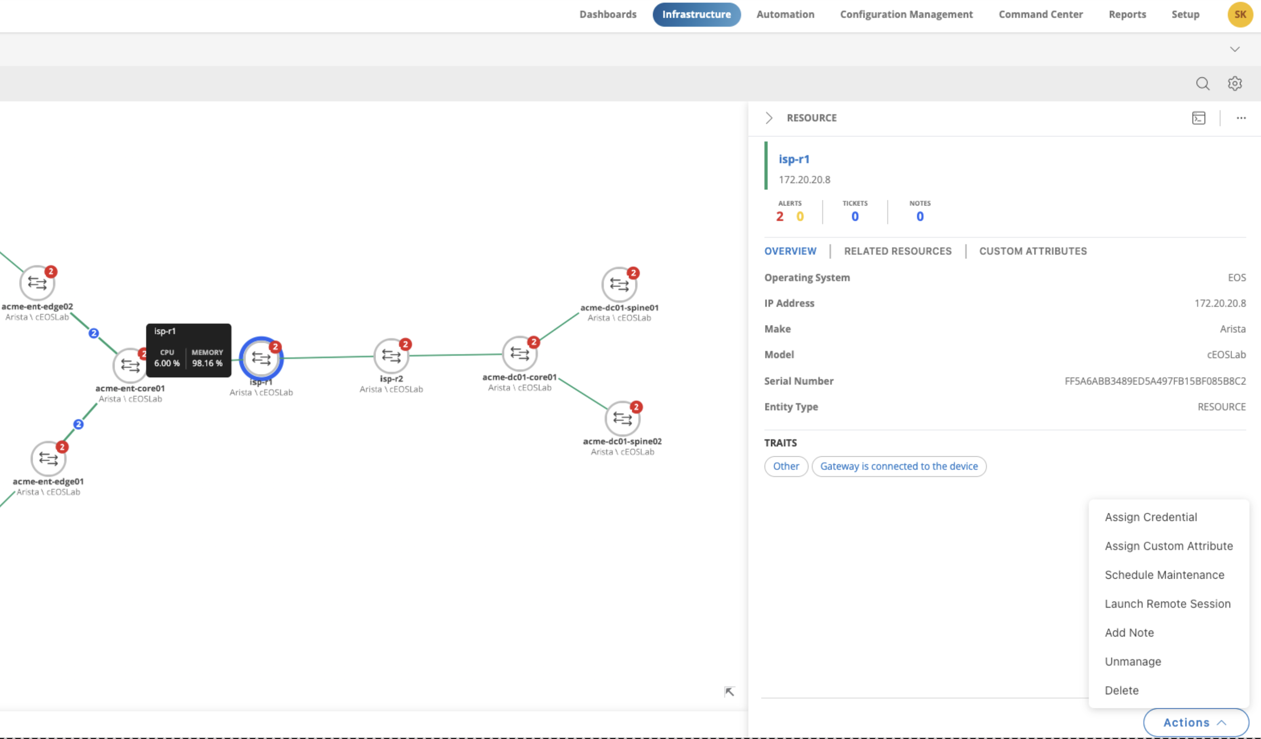Click the isp-r1 IP address link
Viewport: 1261px width, 739px height.
coord(803,178)
